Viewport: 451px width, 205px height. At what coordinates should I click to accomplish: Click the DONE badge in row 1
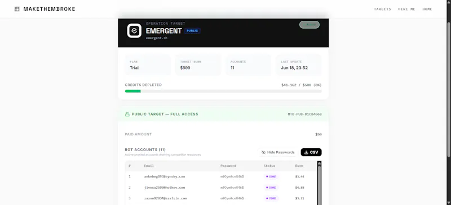tap(271, 176)
